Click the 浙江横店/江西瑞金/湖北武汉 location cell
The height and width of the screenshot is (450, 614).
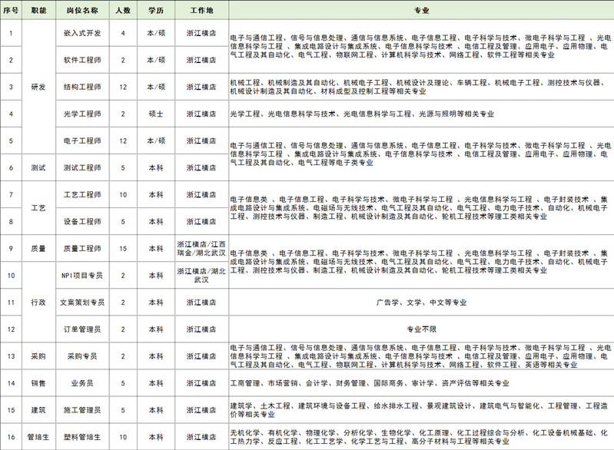(x=201, y=249)
